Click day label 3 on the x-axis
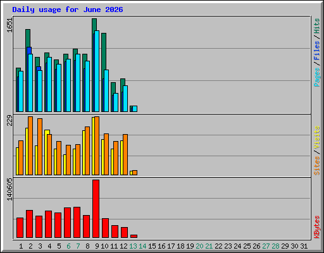Viewport: 324px width, 253px height. click(40, 246)
